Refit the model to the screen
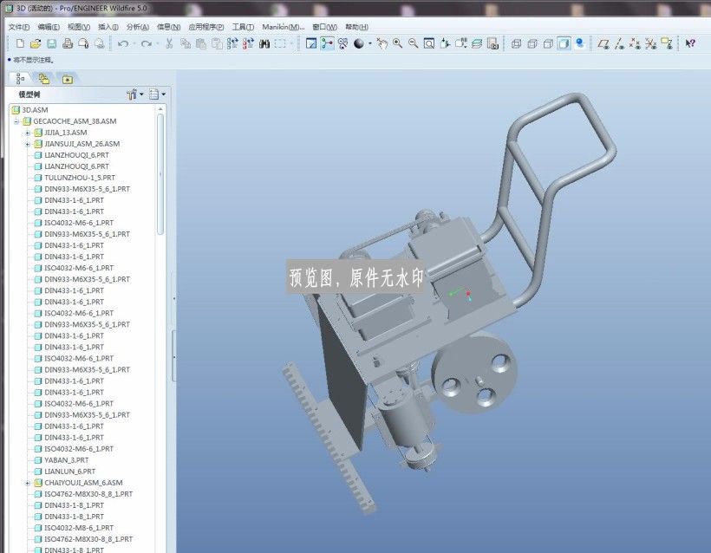Image resolution: width=711 pixels, height=553 pixels. (x=429, y=43)
